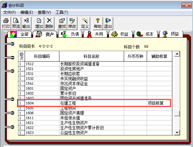Open the 预览 preview toolbar icon
This screenshot has height=147, width=193.
pyautogui.click(x=16, y=23)
